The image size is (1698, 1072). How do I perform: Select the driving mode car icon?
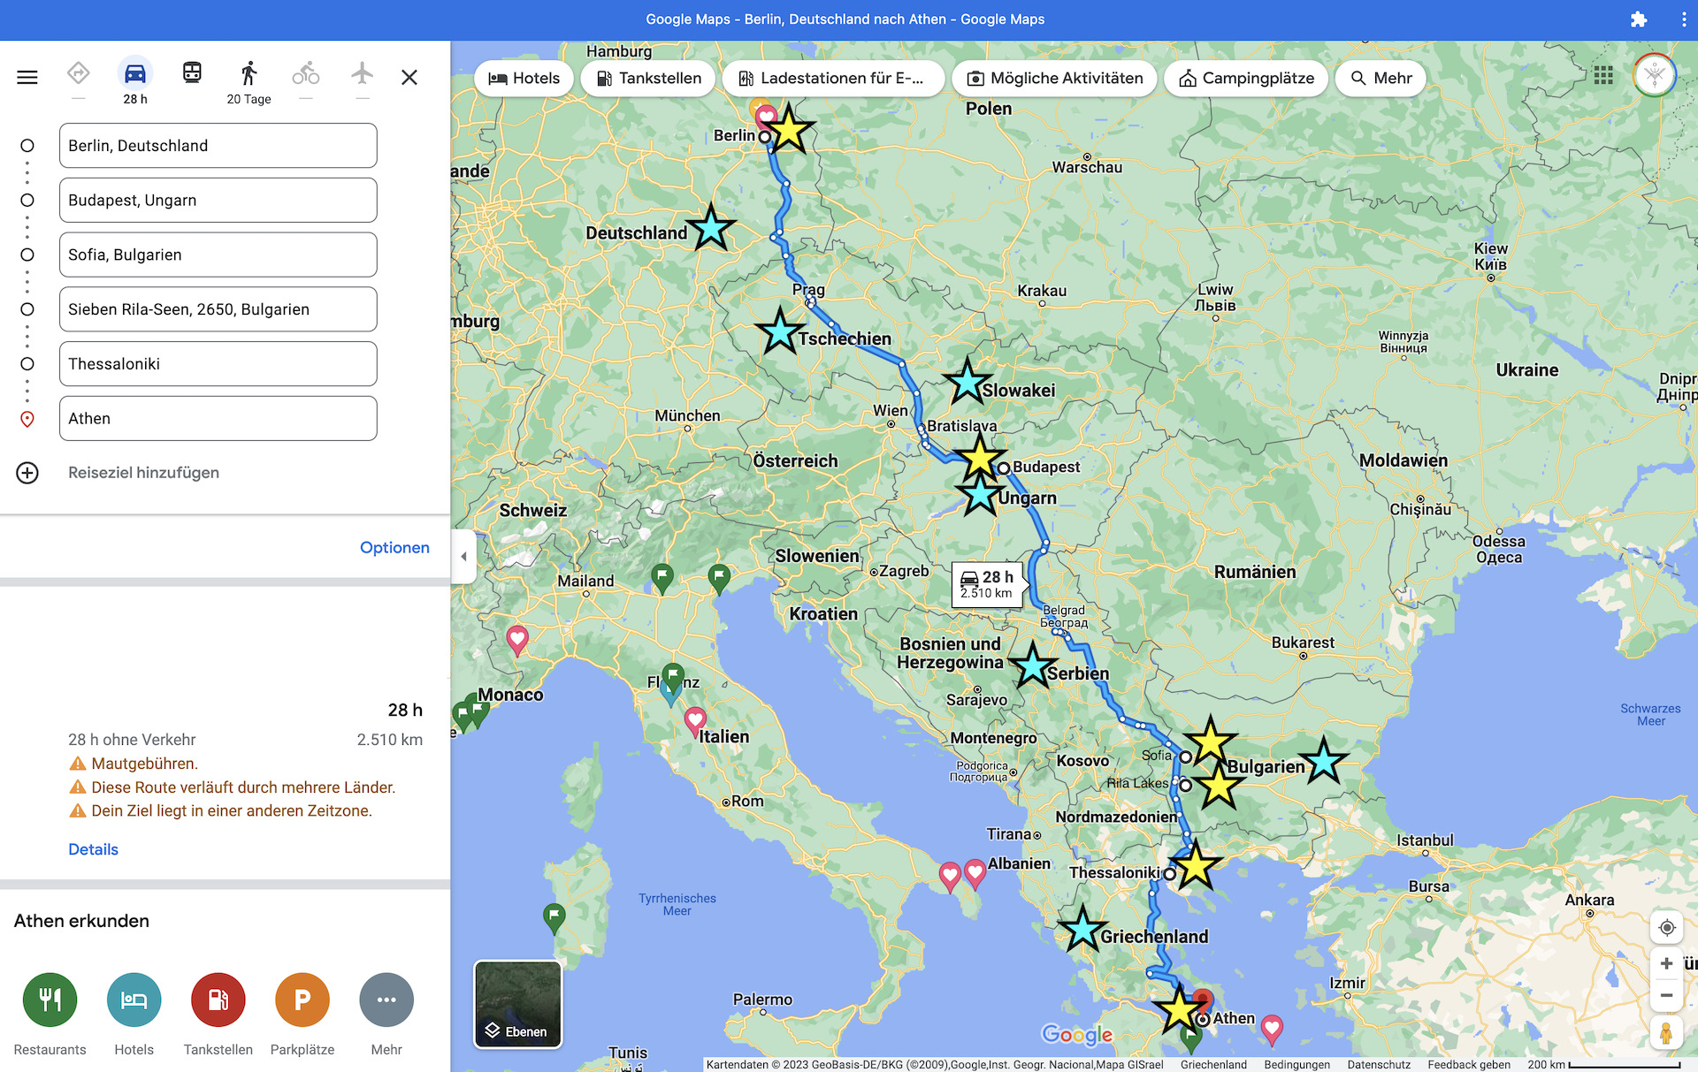(135, 72)
